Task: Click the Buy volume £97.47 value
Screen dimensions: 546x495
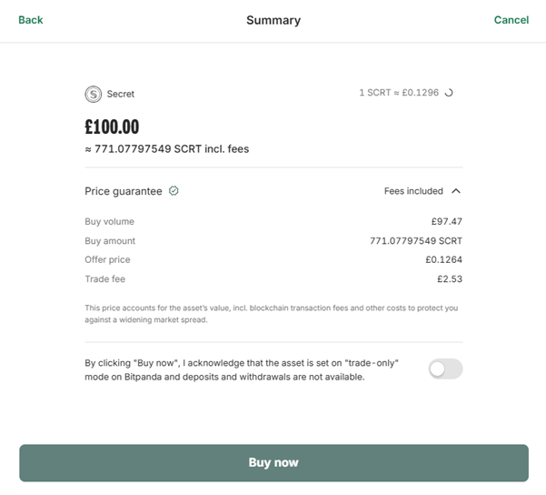Action: (446, 221)
